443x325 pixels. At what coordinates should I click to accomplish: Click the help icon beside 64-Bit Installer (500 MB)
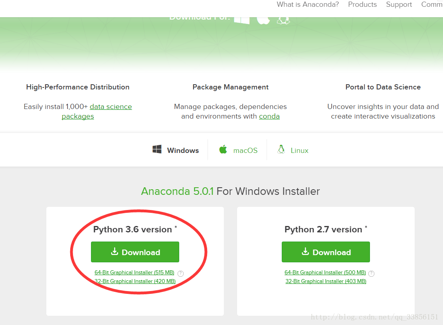tap(371, 273)
